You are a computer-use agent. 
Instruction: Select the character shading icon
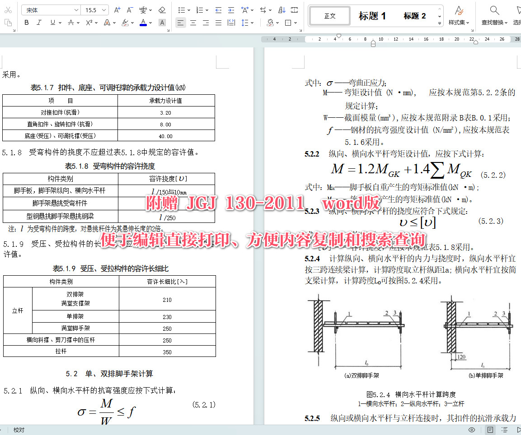pos(162,23)
